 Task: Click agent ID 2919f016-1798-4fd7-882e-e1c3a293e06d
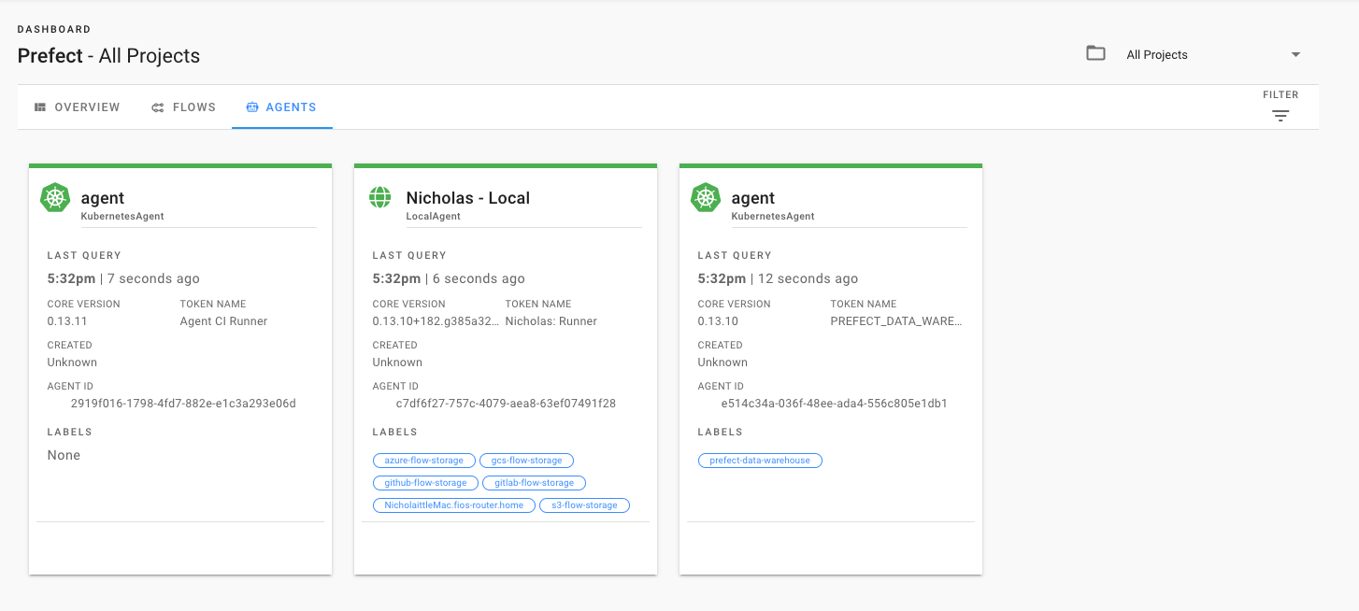[183, 404]
